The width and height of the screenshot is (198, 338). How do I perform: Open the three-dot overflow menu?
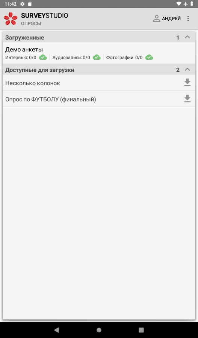(x=188, y=18)
